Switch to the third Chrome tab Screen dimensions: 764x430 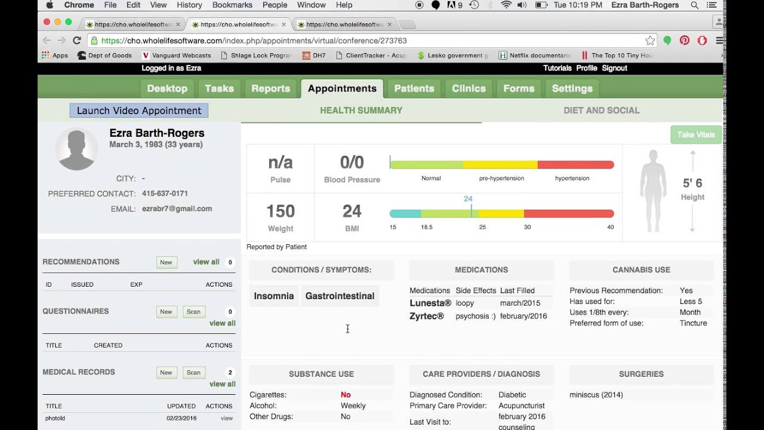[x=344, y=24]
